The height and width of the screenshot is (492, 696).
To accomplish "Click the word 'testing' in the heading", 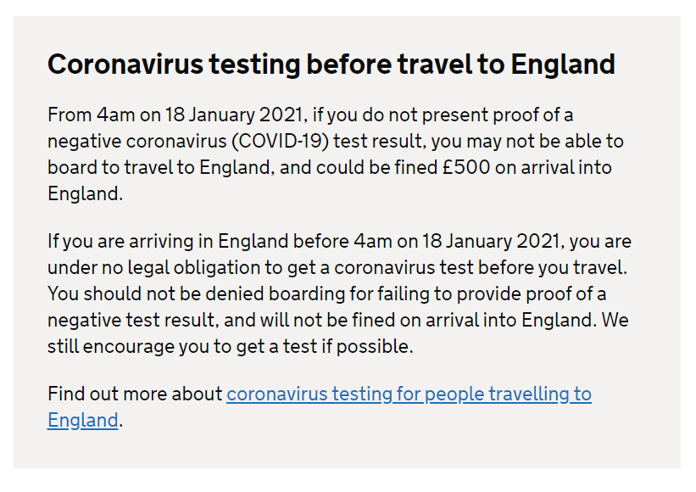I will pos(255,64).
